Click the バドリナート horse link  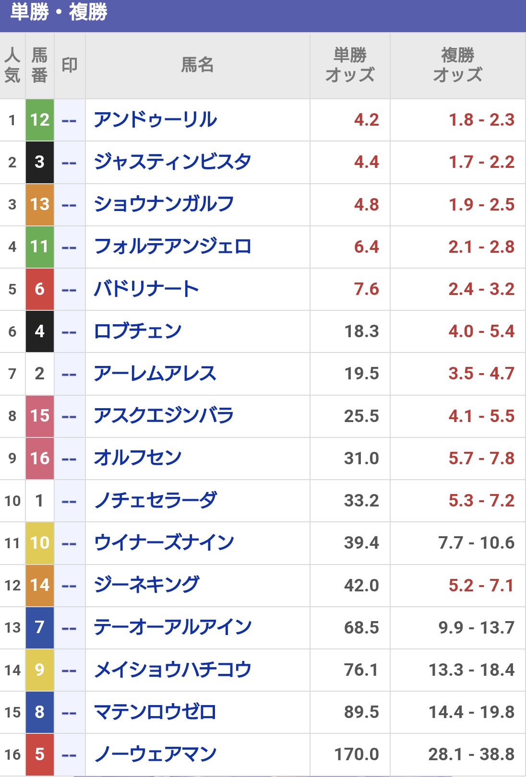pos(146,289)
